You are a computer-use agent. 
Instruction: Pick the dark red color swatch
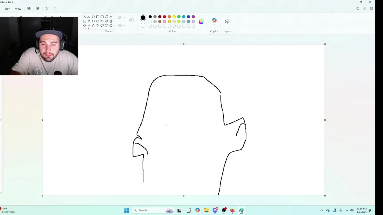tap(160, 17)
